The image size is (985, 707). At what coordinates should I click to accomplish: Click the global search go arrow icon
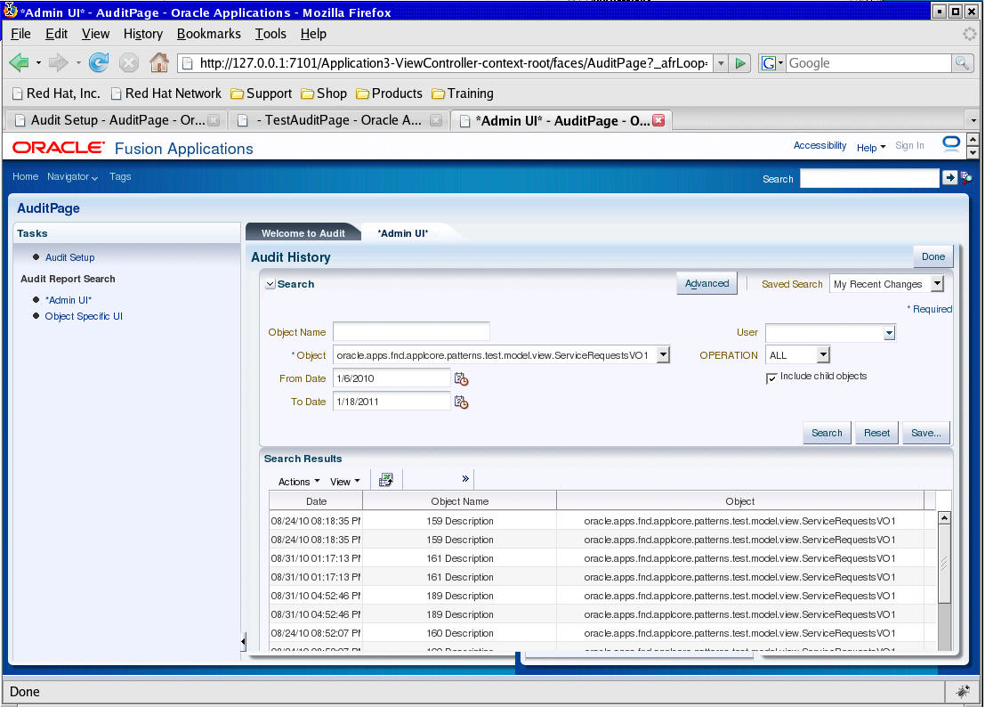(949, 177)
